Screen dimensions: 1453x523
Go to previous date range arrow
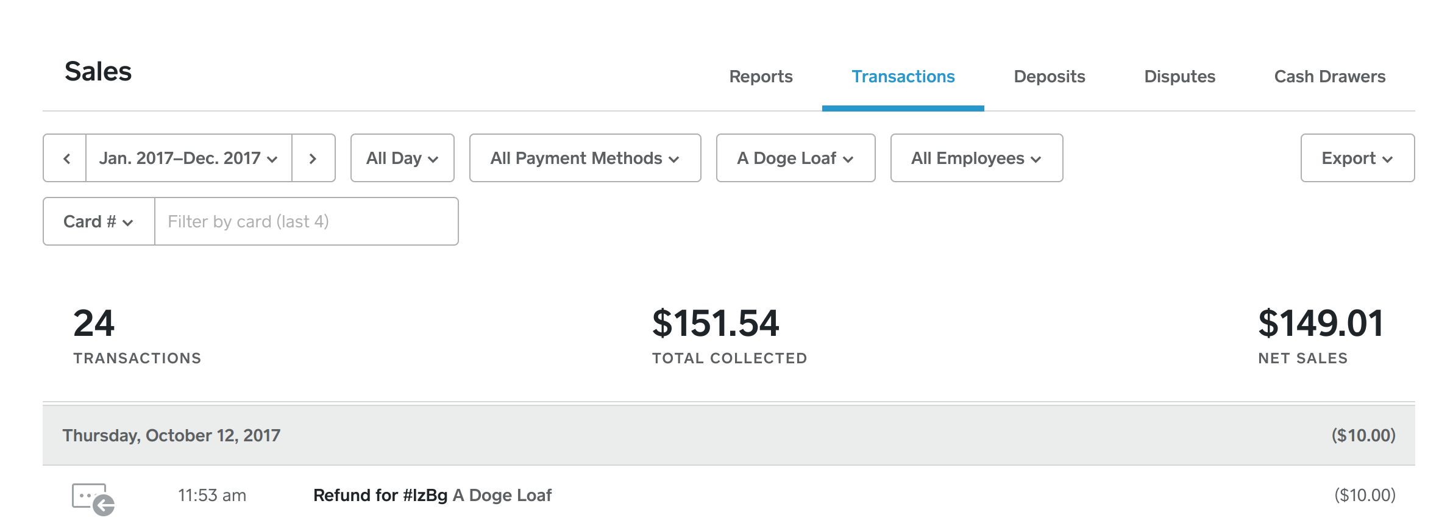pos(66,158)
